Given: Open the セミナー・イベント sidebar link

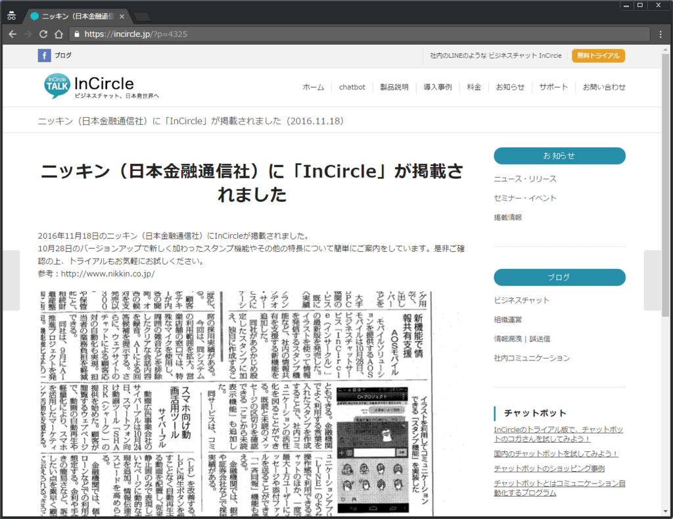Looking at the screenshot, I should 525,198.
